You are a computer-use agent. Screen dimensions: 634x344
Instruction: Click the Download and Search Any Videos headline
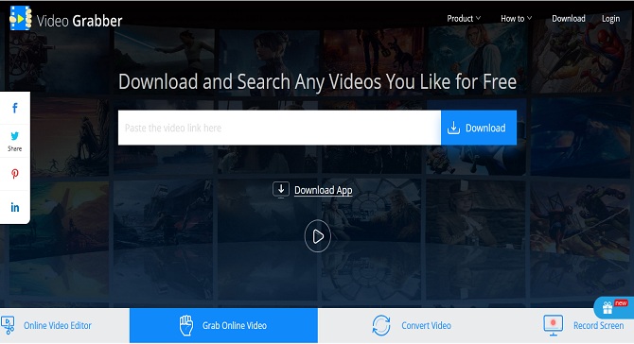click(317, 81)
